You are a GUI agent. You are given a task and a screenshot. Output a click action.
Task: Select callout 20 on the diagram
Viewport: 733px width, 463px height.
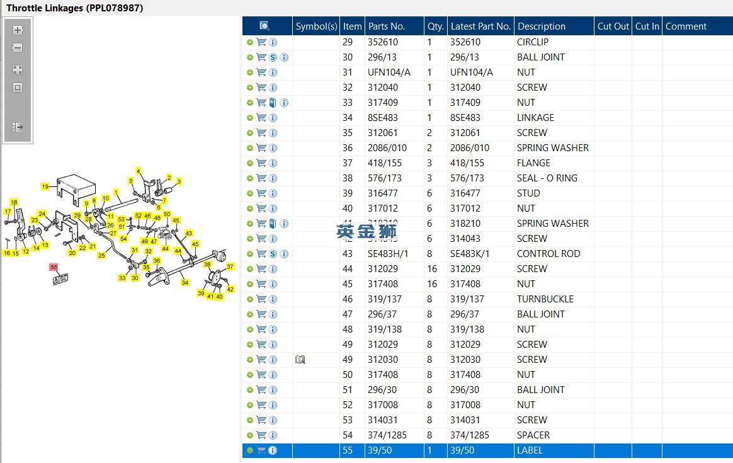tap(72, 253)
